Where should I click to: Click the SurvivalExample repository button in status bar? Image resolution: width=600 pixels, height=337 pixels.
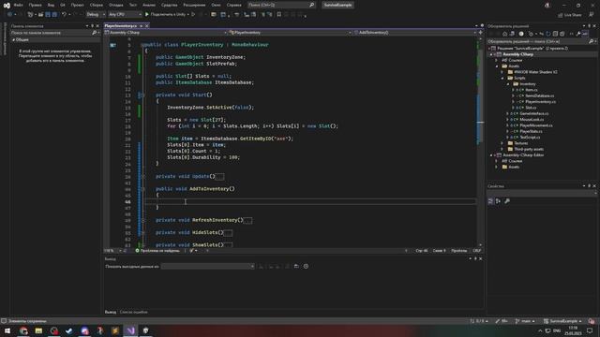pyautogui.click(x=562, y=321)
